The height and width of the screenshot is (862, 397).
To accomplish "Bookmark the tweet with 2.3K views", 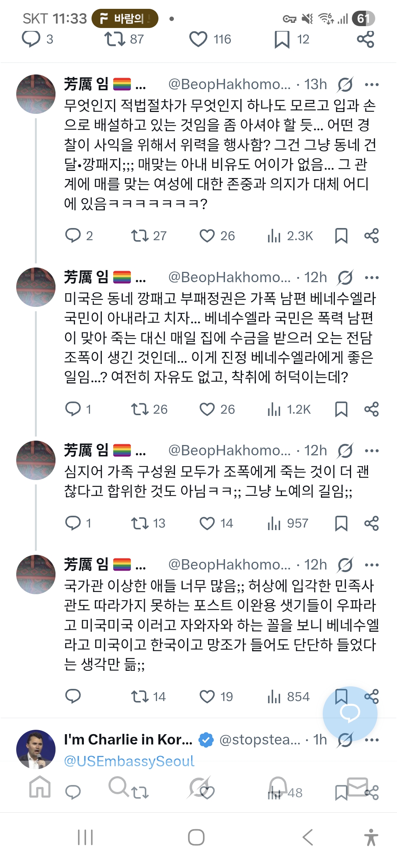I will pos(341,236).
